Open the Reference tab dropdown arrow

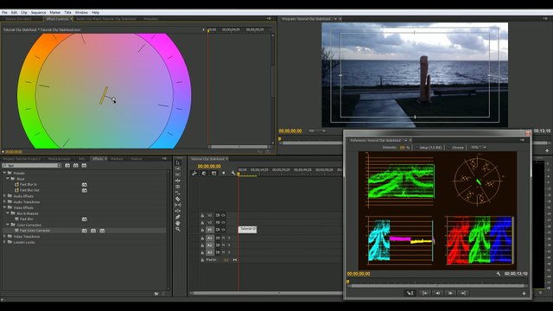[x=405, y=140]
